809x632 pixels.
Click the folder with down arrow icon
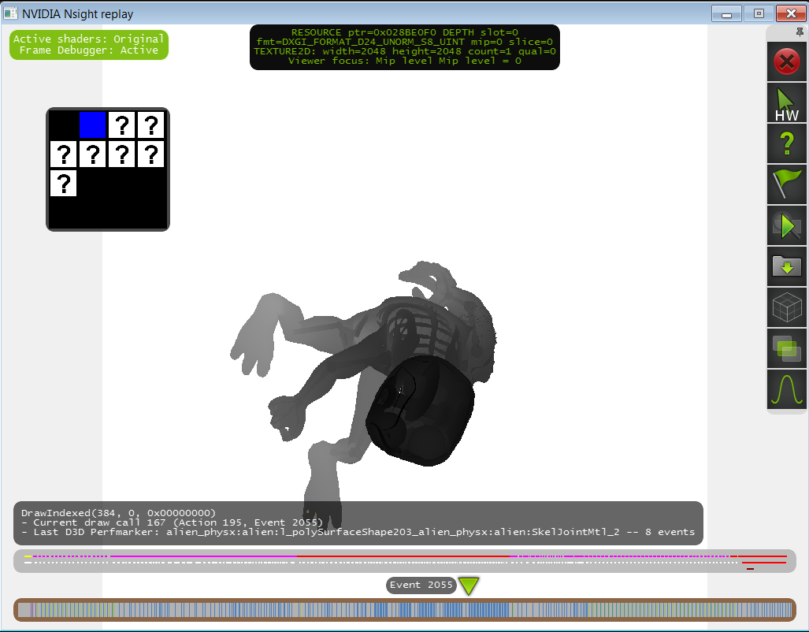pos(786,266)
